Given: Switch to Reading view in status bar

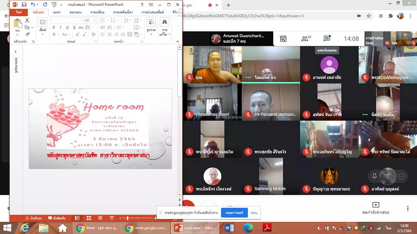Looking at the screenshot, I should click(x=100, y=218).
